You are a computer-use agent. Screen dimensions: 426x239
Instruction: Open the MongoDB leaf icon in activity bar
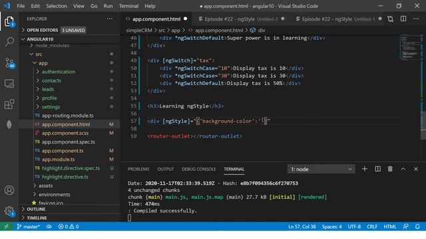(9, 125)
